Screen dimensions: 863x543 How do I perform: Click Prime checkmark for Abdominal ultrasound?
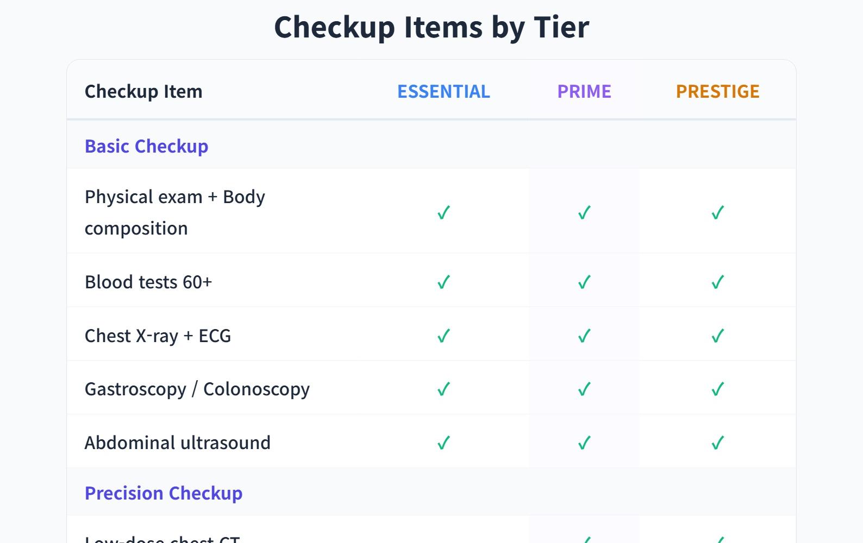[584, 443]
